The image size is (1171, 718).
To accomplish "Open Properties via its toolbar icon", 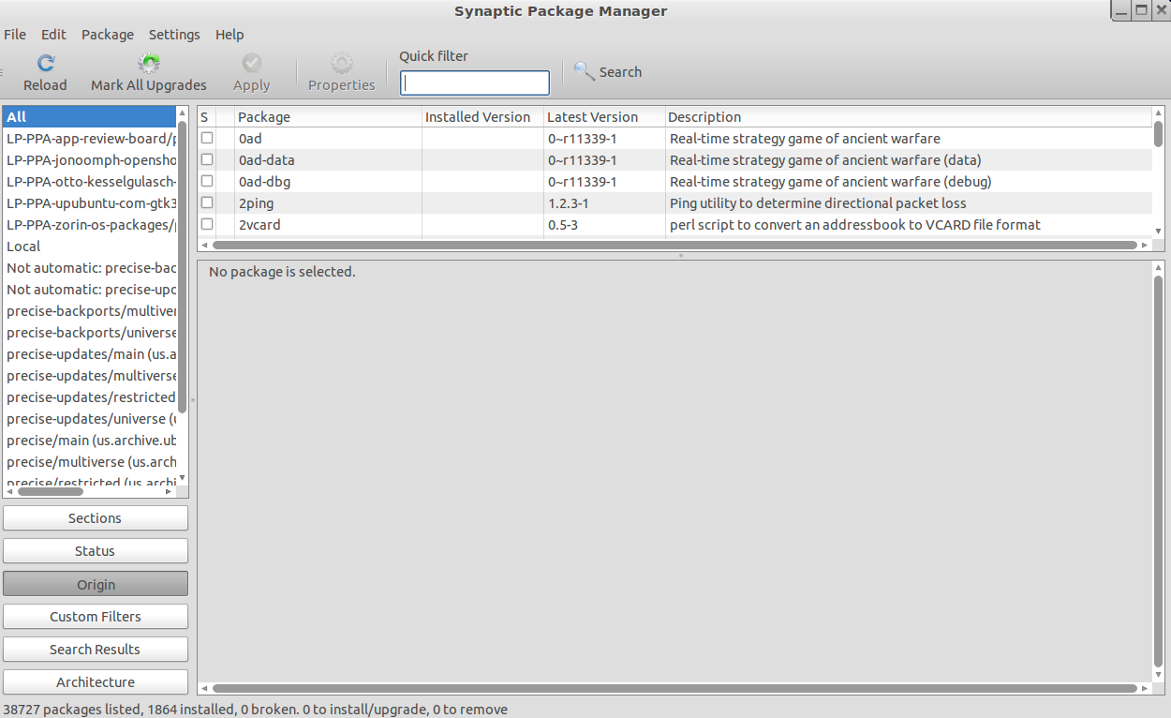I will click(341, 64).
